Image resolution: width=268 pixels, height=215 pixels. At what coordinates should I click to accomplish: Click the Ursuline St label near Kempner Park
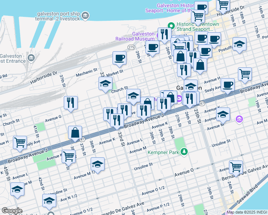[x=143, y=167]
